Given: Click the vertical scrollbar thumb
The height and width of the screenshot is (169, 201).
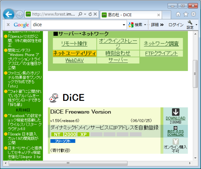Looking at the screenshot, I should coord(195,74).
